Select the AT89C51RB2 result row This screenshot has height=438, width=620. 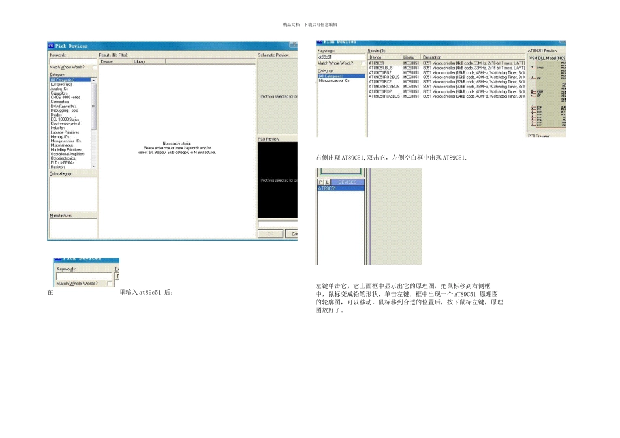(446, 72)
